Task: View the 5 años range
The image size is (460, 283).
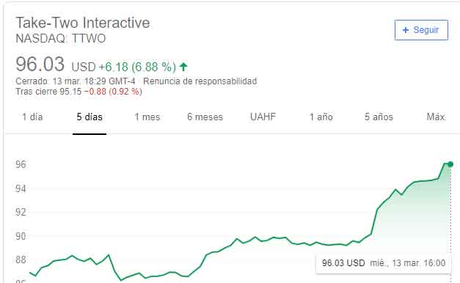Action: coord(379,117)
